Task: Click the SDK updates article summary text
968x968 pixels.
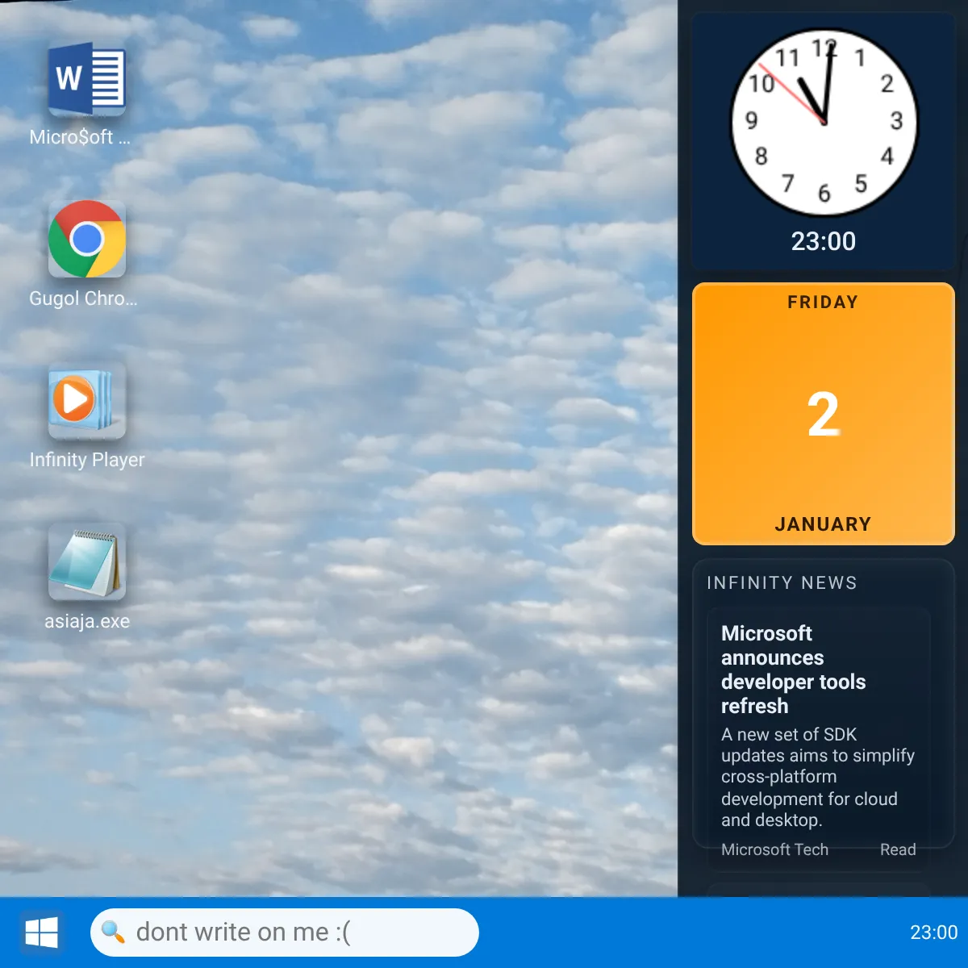Action: pos(817,777)
